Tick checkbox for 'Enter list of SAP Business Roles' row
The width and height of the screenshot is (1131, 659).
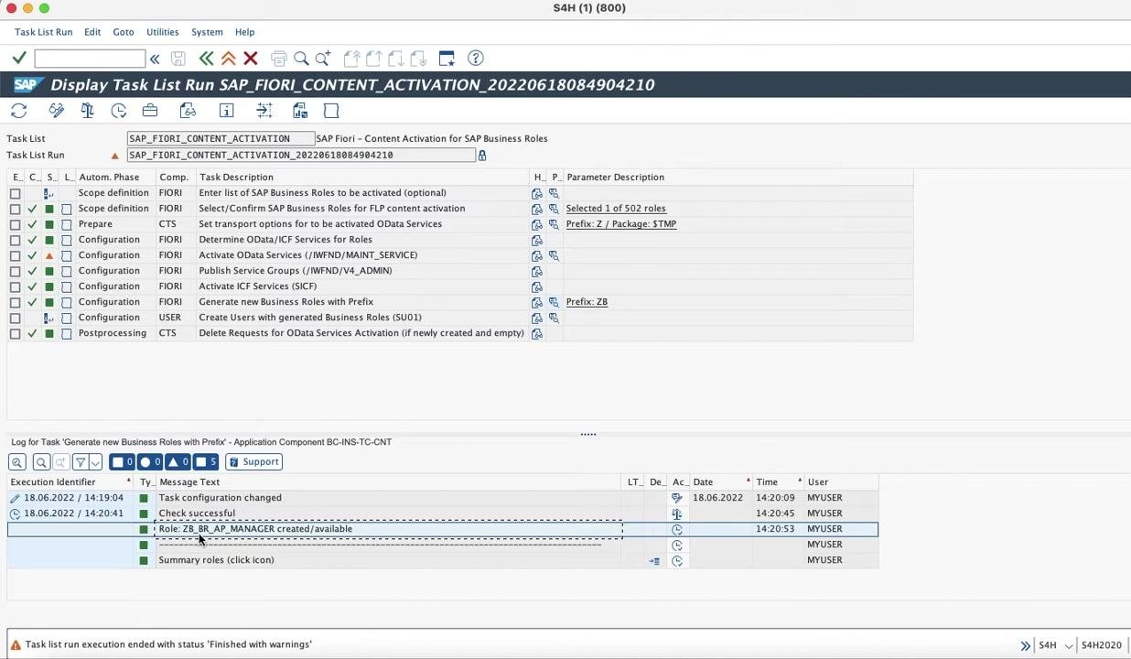tap(15, 193)
